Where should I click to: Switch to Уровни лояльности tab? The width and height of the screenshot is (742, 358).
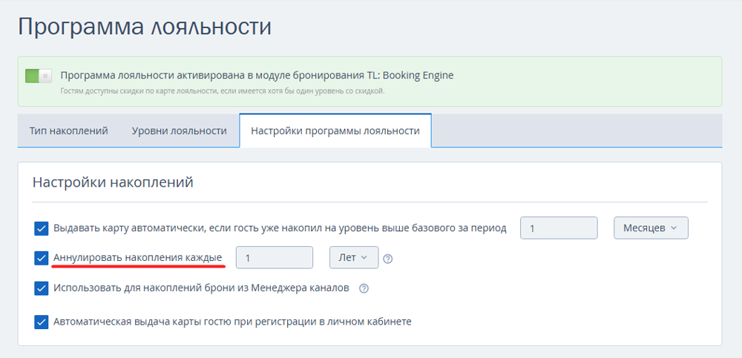[x=180, y=131]
